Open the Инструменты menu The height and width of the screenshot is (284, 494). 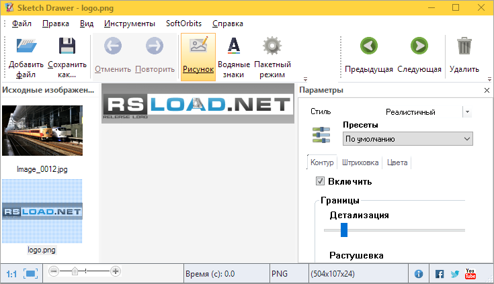(130, 23)
